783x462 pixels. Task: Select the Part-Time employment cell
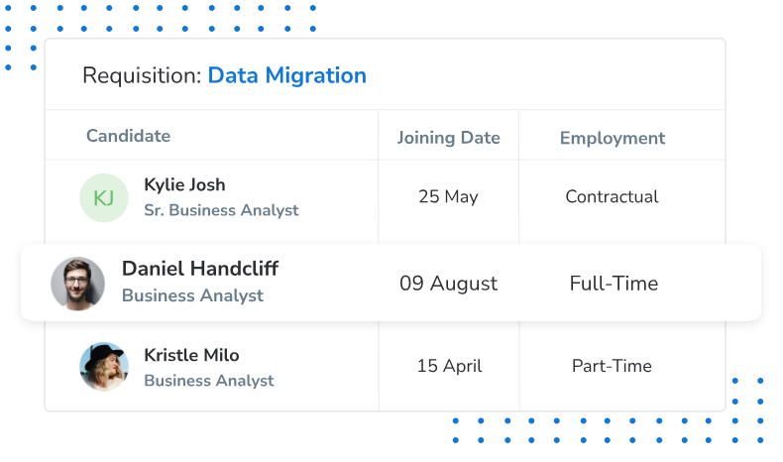pos(612,366)
